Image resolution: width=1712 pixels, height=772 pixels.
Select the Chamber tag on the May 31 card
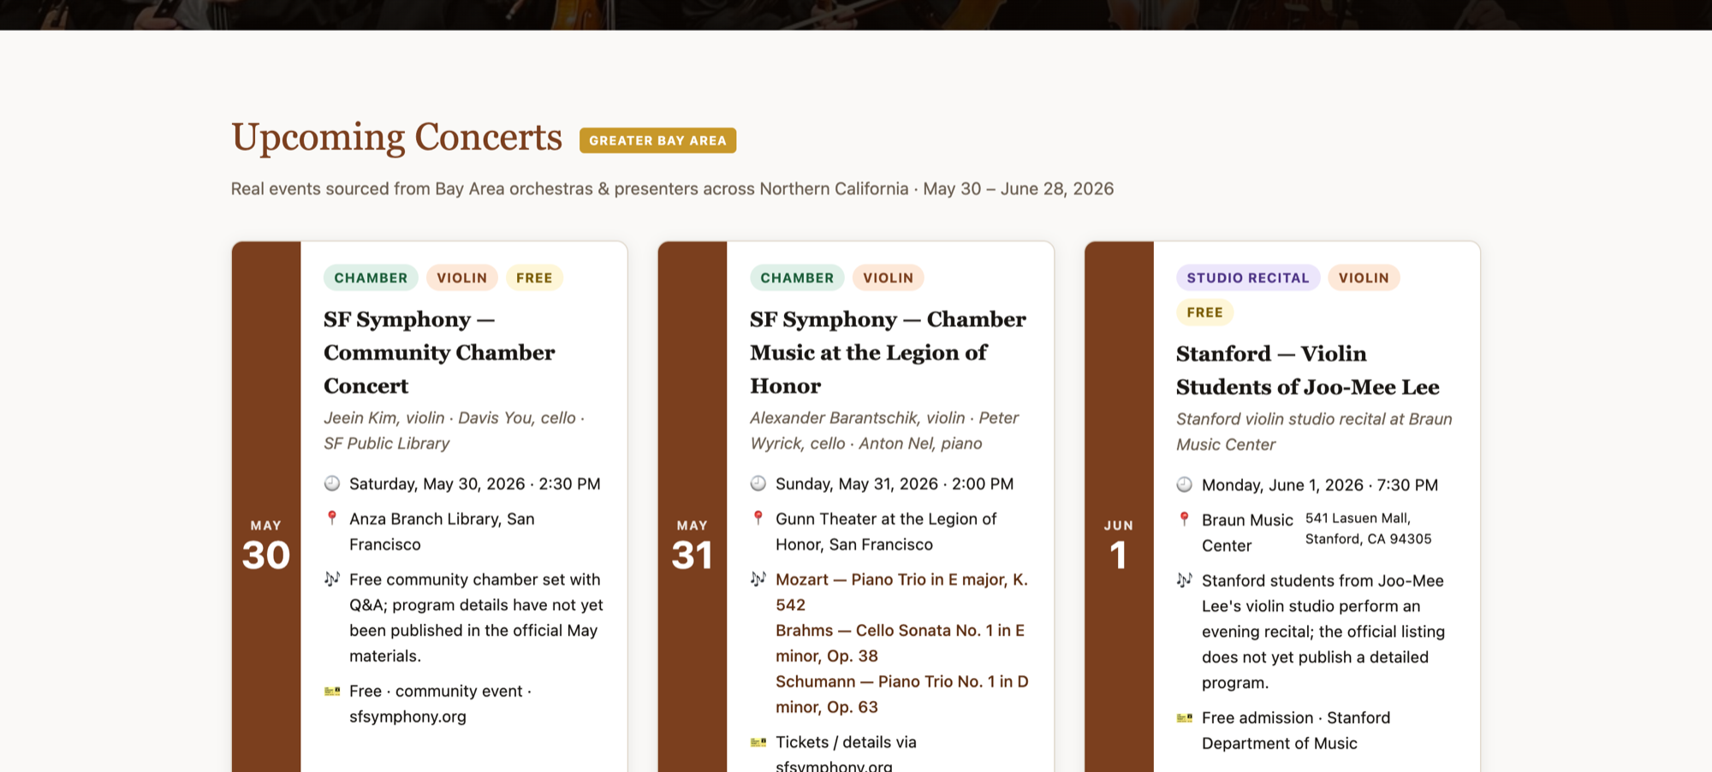click(797, 277)
